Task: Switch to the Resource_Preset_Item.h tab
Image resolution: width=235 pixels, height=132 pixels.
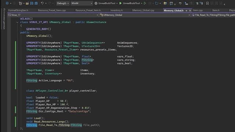Action: (88, 10)
